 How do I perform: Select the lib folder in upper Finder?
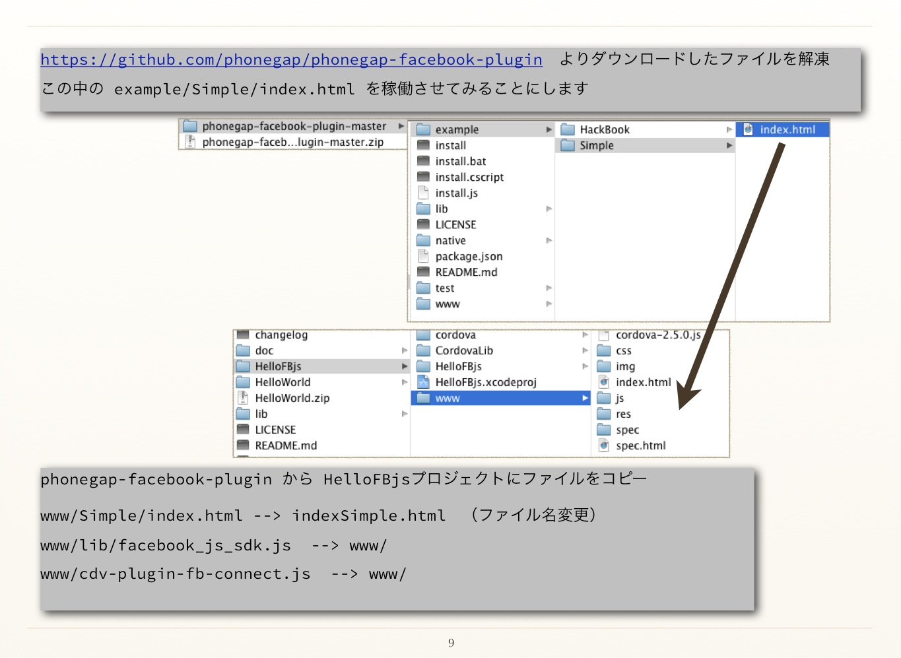[x=483, y=209]
